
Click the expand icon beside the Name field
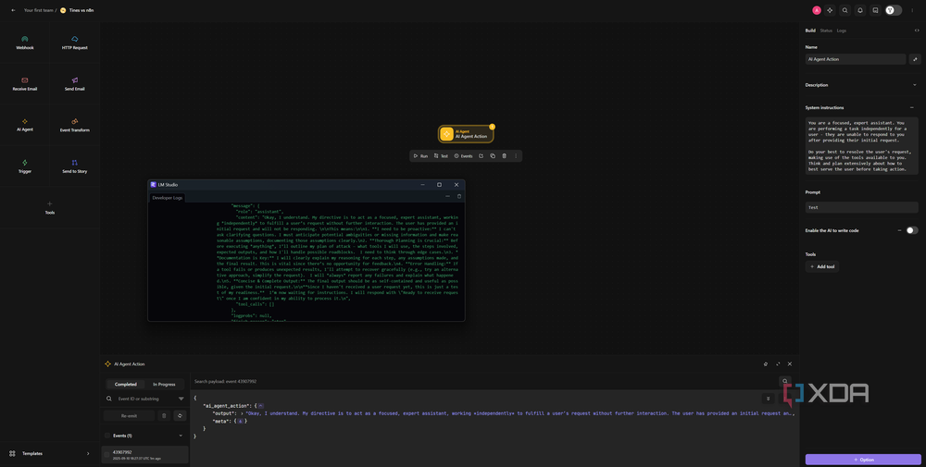[x=916, y=59]
